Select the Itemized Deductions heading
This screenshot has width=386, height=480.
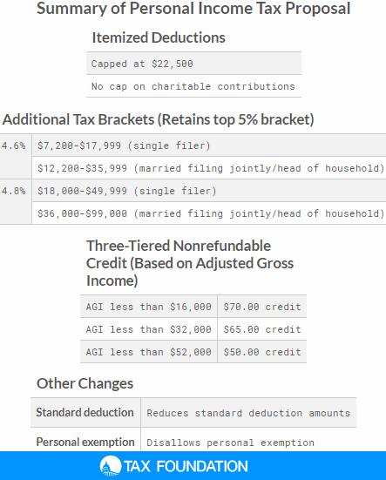159,37
